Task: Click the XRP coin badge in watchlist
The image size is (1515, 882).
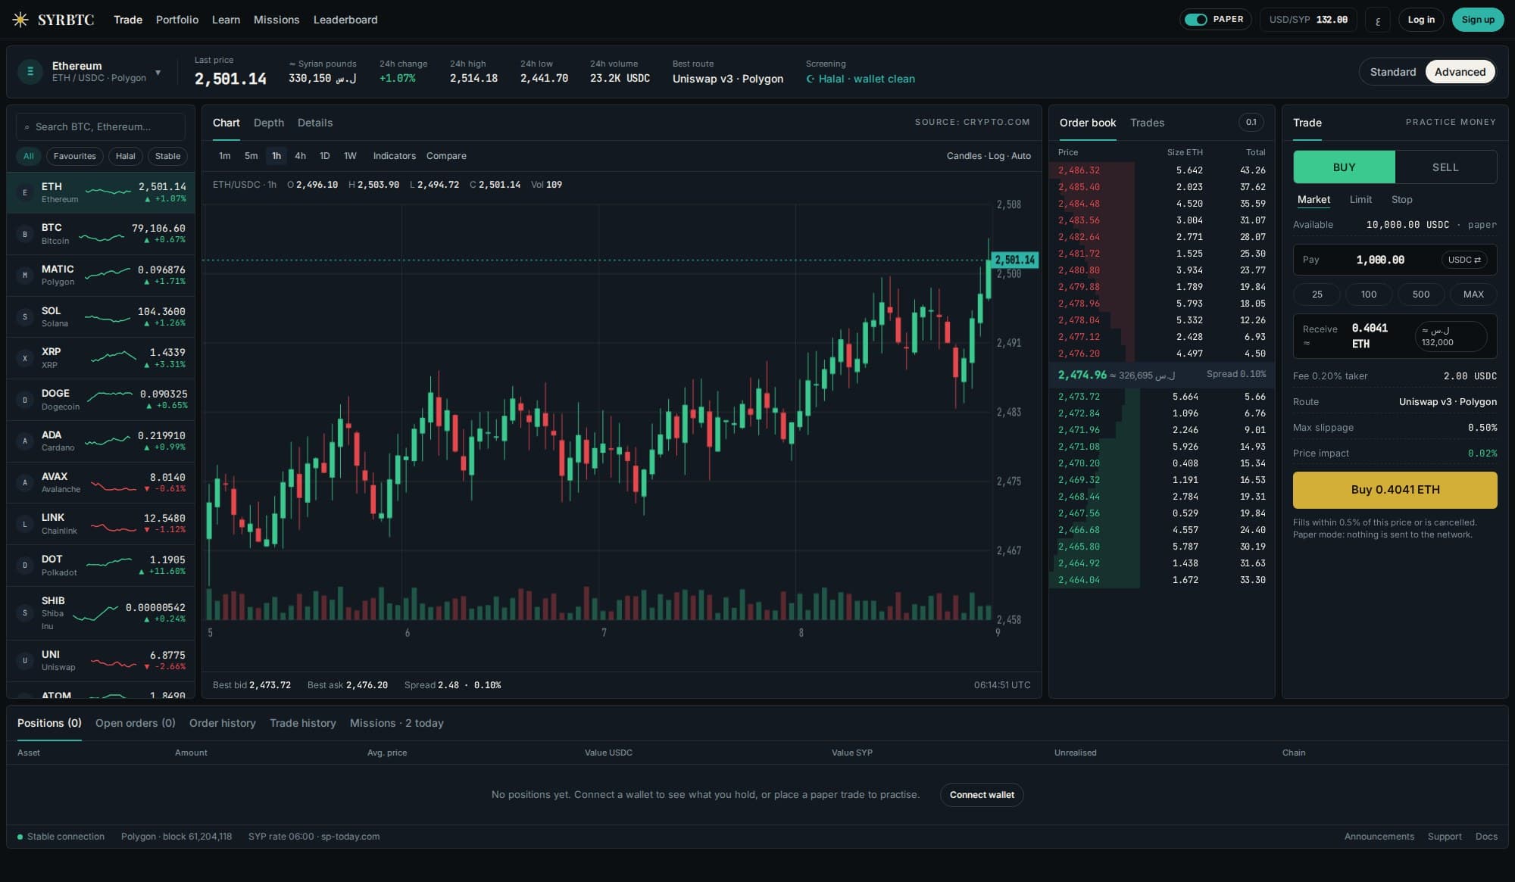Action: 25,358
